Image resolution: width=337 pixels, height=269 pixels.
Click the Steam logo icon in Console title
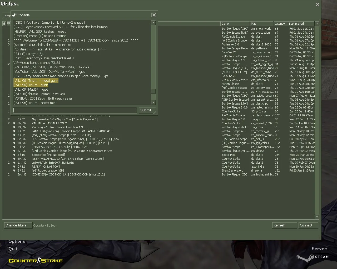pyautogui.click(x=14, y=15)
